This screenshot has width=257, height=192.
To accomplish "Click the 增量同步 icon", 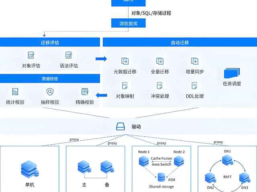I will [x=195, y=61].
